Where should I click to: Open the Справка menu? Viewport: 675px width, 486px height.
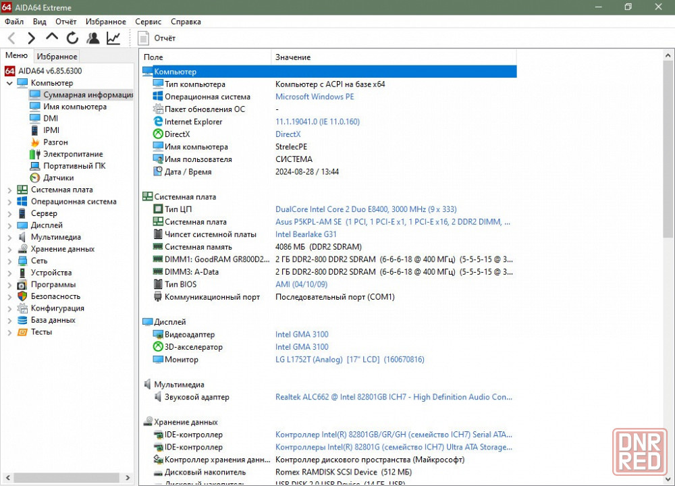click(x=186, y=22)
